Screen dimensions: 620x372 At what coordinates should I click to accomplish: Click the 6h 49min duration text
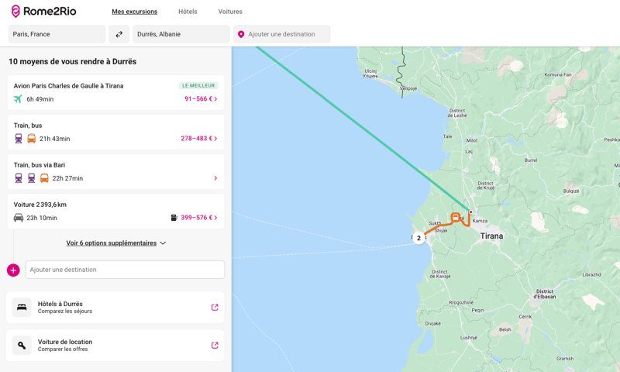(x=40, y=99)
